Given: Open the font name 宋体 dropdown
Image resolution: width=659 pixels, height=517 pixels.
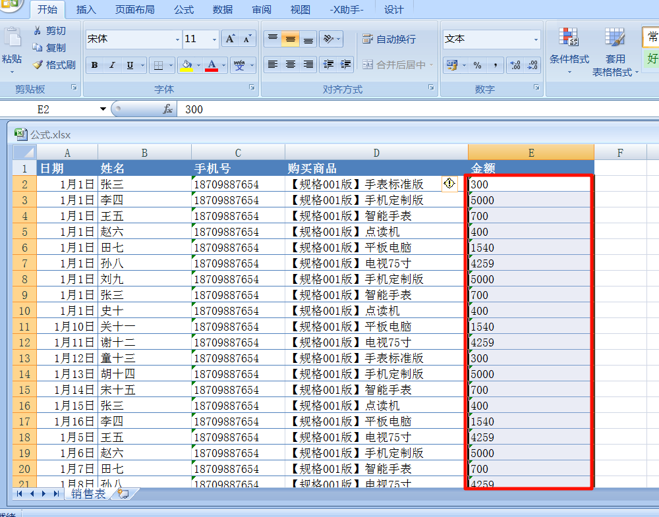Looking at the screenshot, I should coord(177,40).
